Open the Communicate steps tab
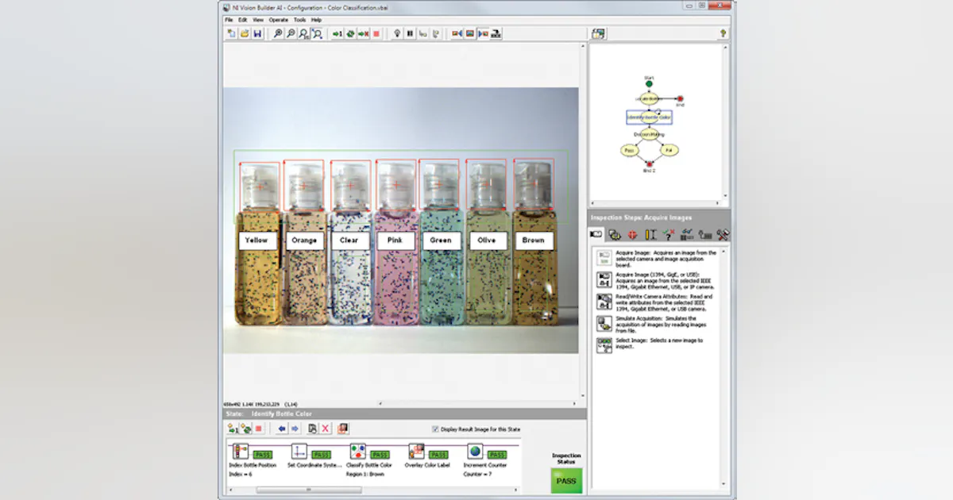The height and width of the screenshot is (500, 953). [704, 234]
